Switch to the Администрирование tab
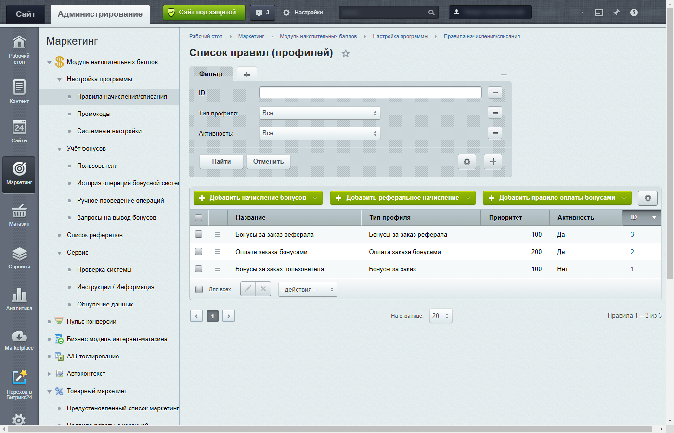Viewport: 674px width, 433px height. [x=100, y=14]
